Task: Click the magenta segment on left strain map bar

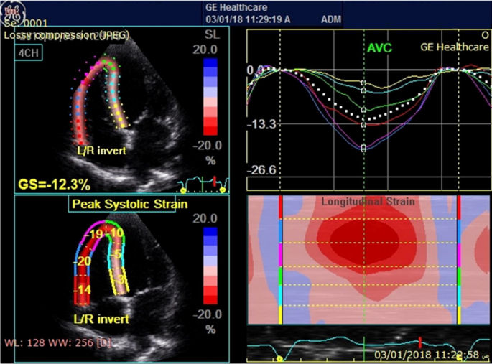Action: point(281,251)
